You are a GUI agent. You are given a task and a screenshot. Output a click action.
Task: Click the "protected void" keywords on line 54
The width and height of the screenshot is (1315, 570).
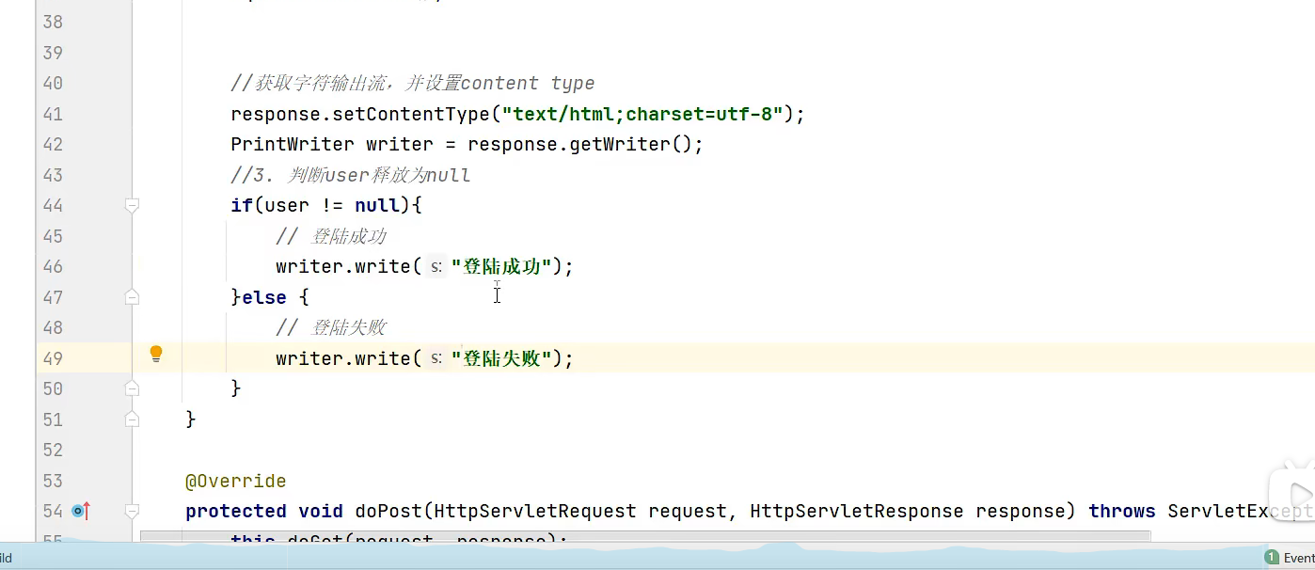tap(264, 511)
